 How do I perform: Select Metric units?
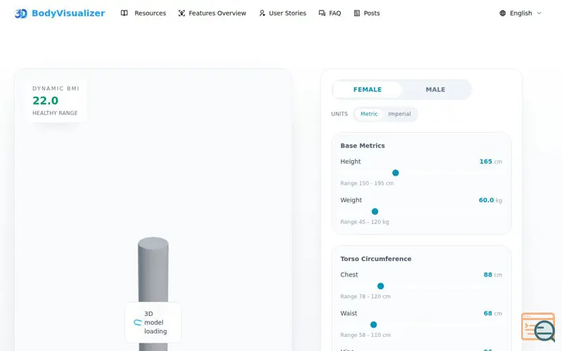pos(369,114)
